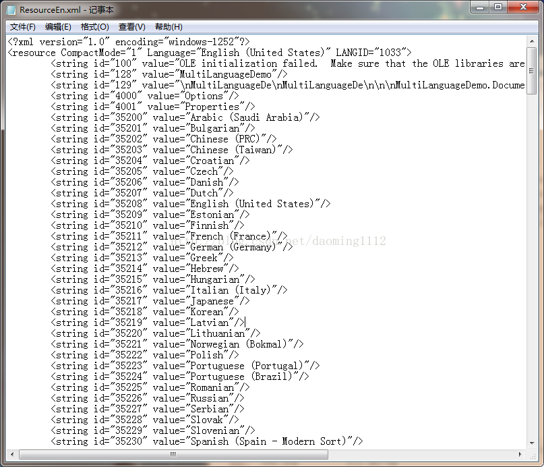Close the ResourceEn.xml Notepad window
Screen dimensions: 544x467
pos(524,7)
